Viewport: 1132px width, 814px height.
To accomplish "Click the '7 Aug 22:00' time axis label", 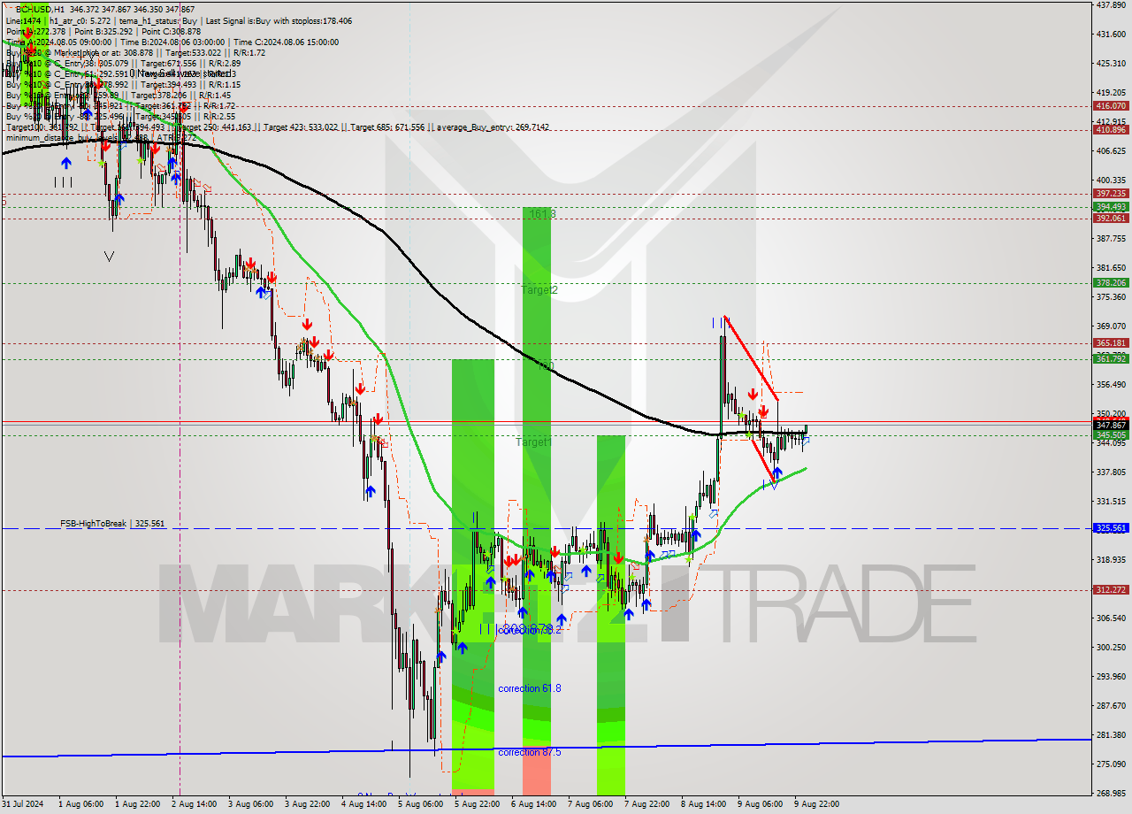I will click(646, 804).
